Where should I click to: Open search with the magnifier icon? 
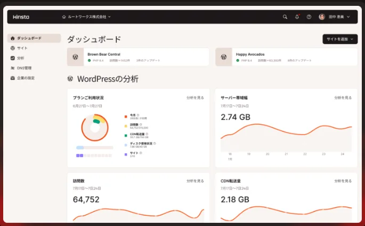click(285, 17)
